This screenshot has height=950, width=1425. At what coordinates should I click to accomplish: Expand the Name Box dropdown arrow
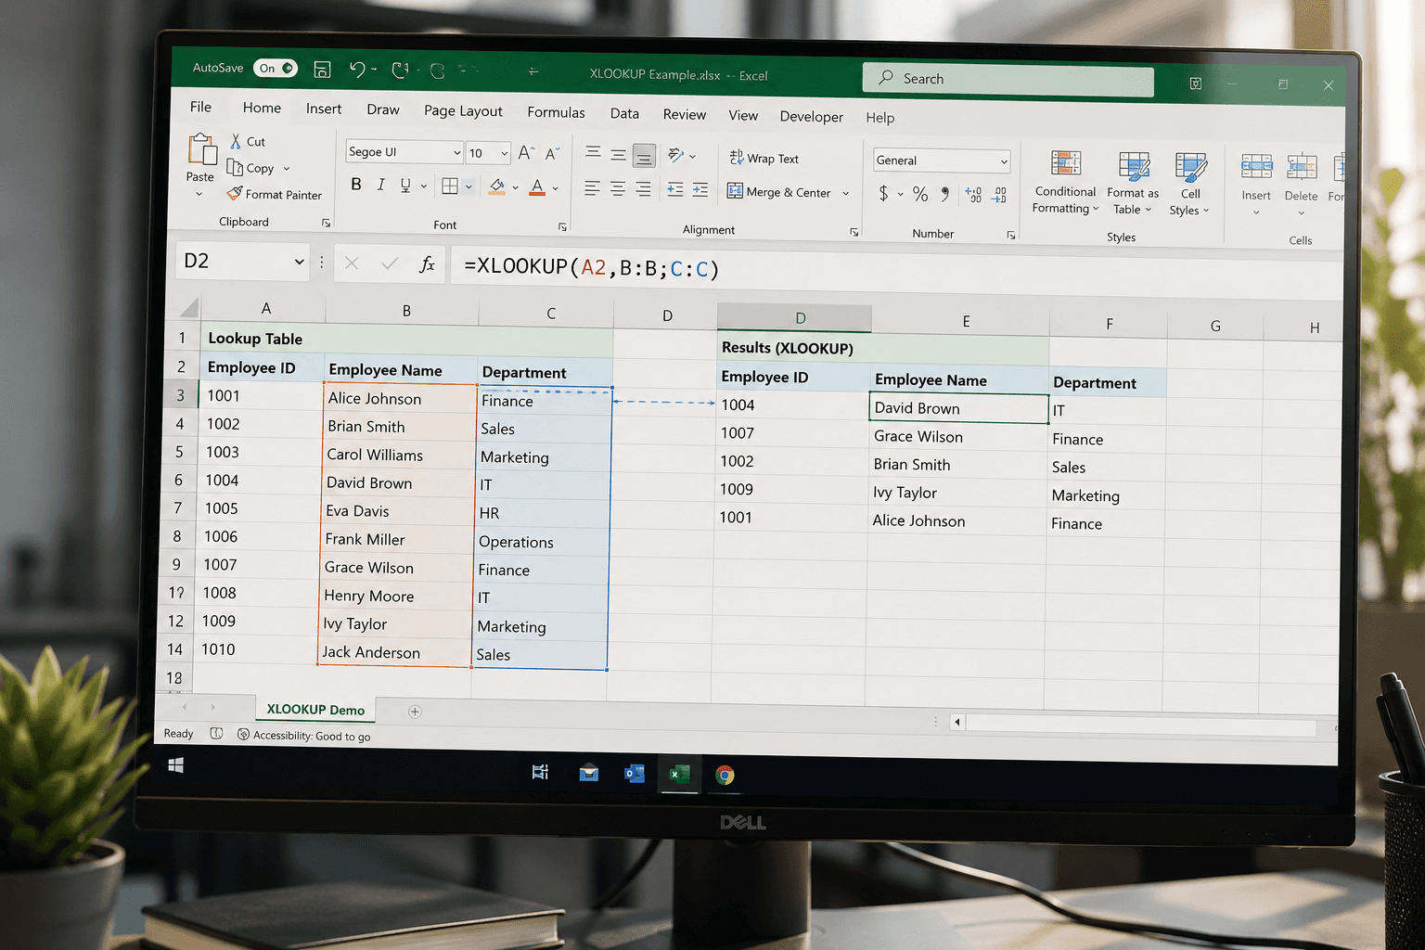pos(299,262)
